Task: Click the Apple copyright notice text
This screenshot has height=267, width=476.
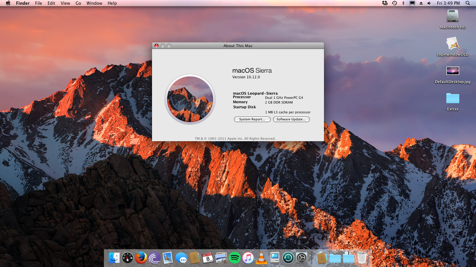Action: click(x=235, y=139)
